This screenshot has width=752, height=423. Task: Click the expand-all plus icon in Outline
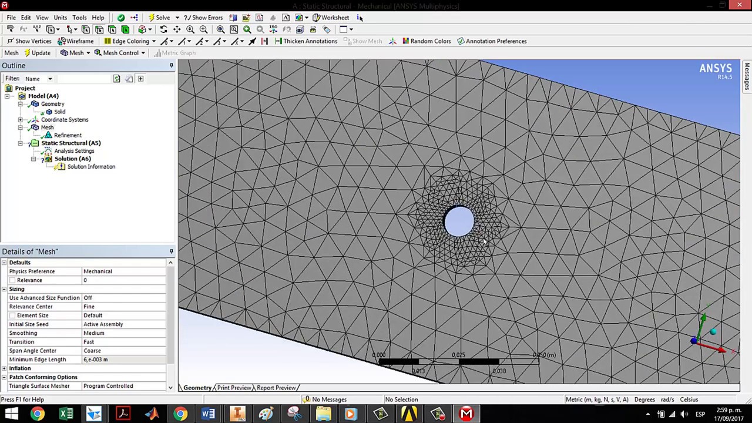coord(140,79)
